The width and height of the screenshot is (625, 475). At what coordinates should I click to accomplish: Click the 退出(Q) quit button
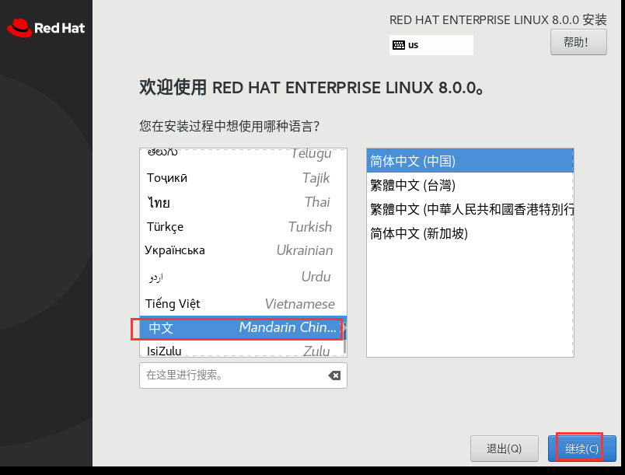(x=505, y=449)
